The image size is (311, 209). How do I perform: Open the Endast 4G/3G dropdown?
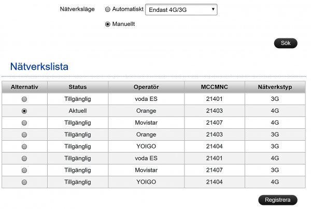[x=181, y=9]
